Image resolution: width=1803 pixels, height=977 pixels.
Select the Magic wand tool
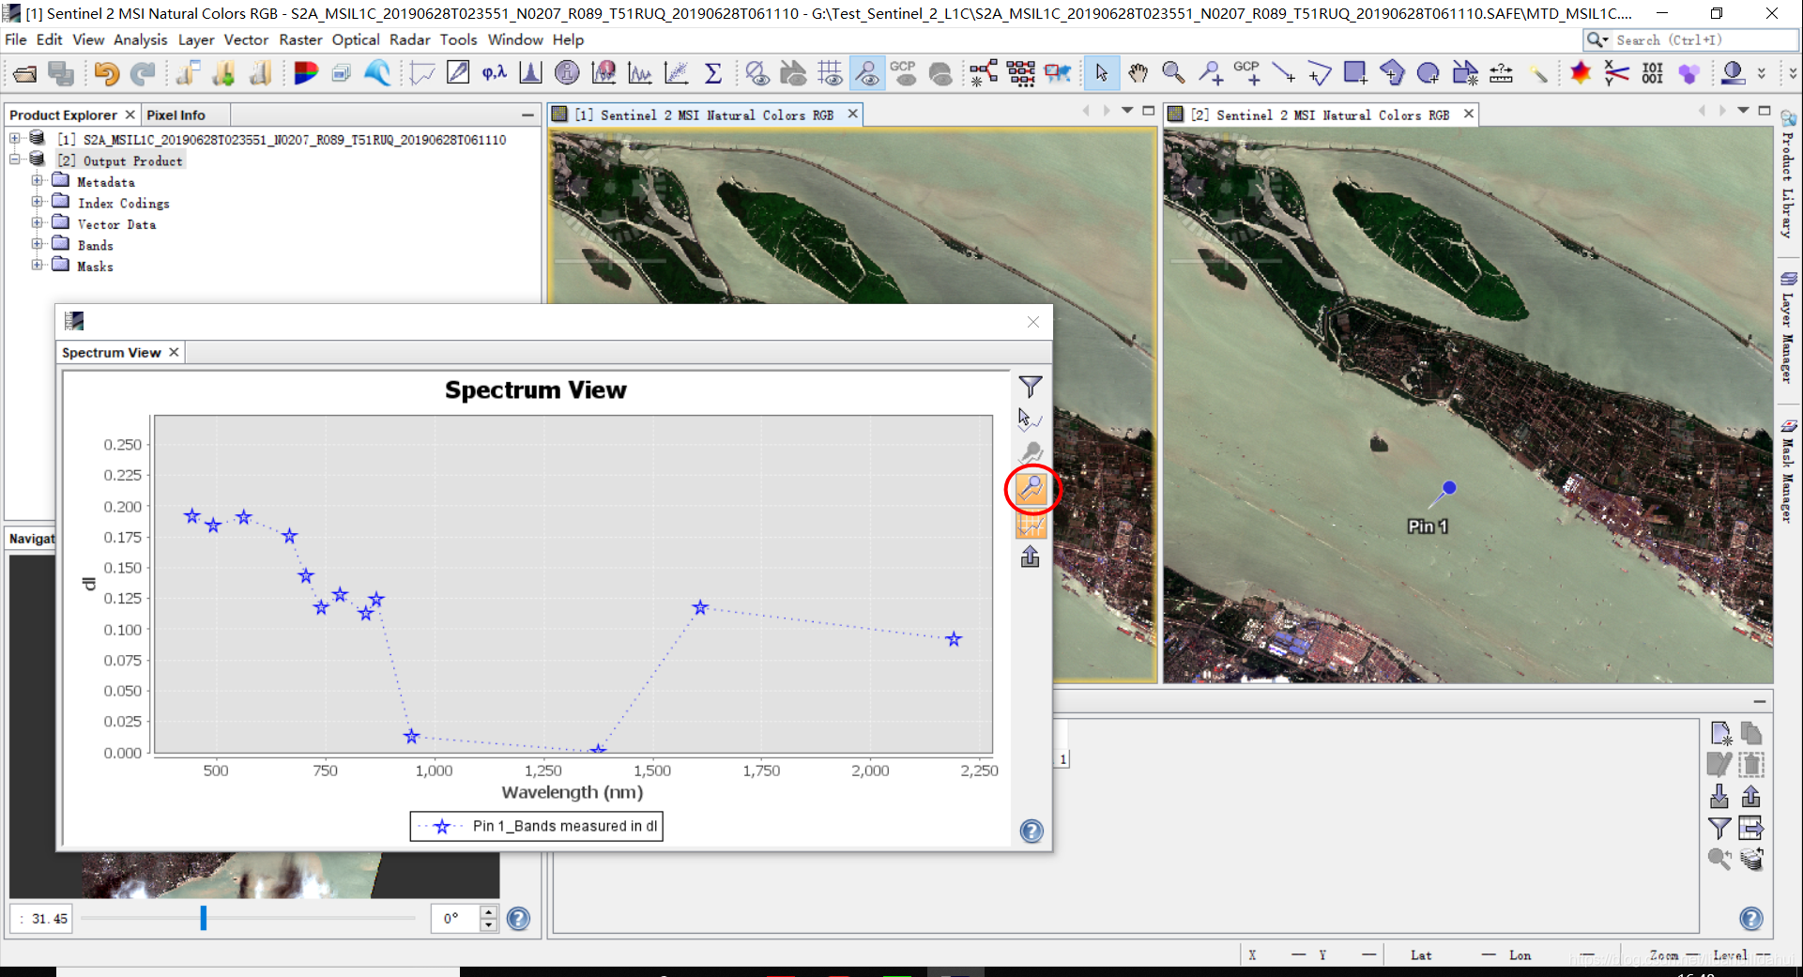coord(1538,73)
